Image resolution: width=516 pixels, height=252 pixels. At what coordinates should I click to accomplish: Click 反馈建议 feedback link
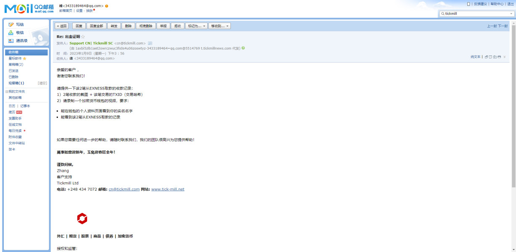480,4
